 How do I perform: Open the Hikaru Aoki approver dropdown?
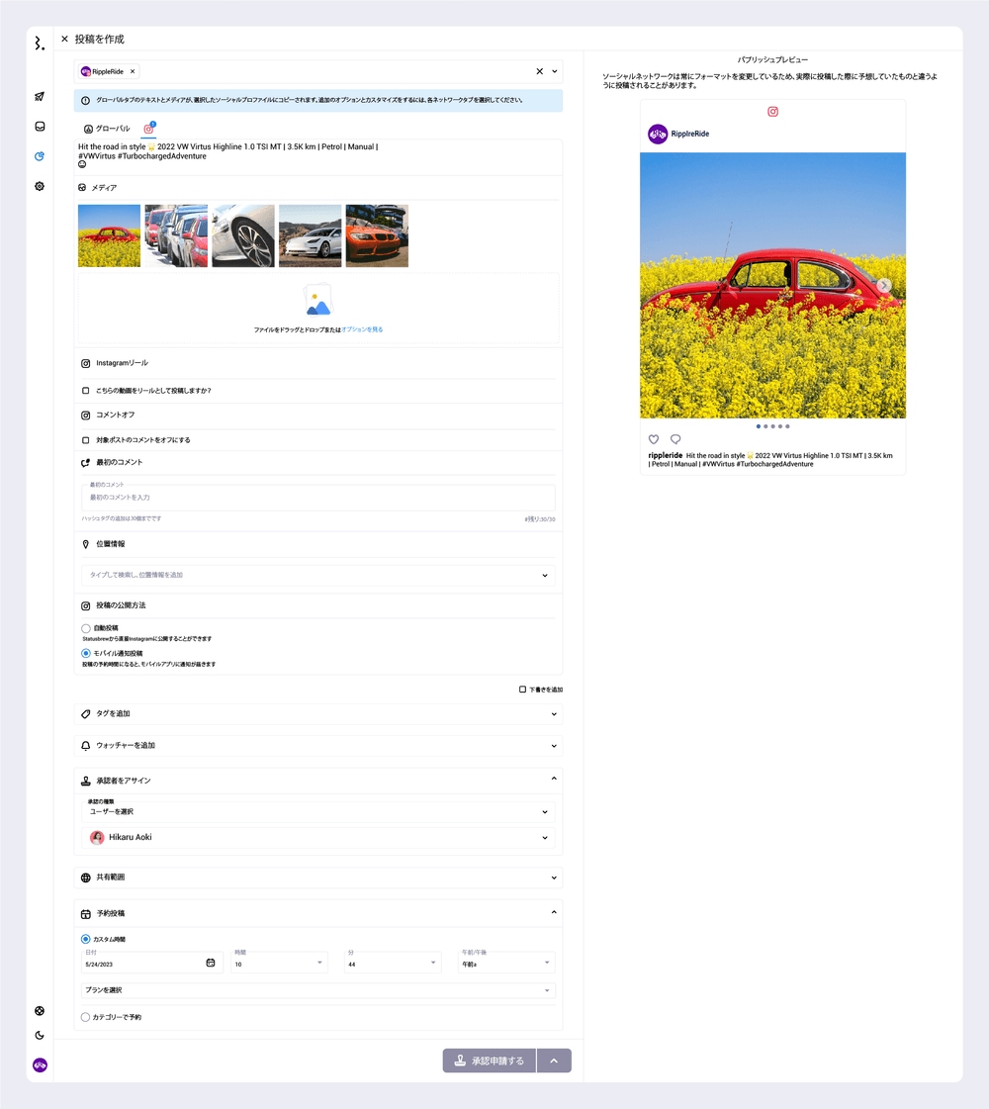point(317,838)
